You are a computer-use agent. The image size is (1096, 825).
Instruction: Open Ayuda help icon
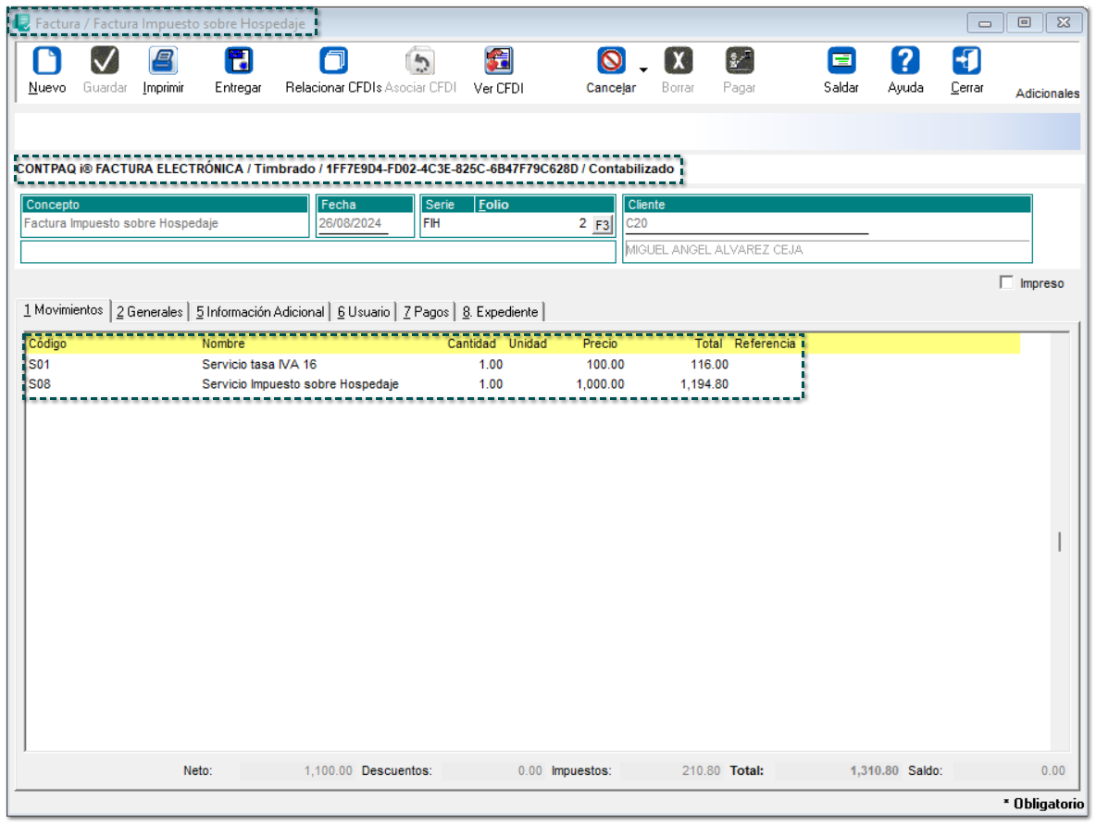pos(904,62)
